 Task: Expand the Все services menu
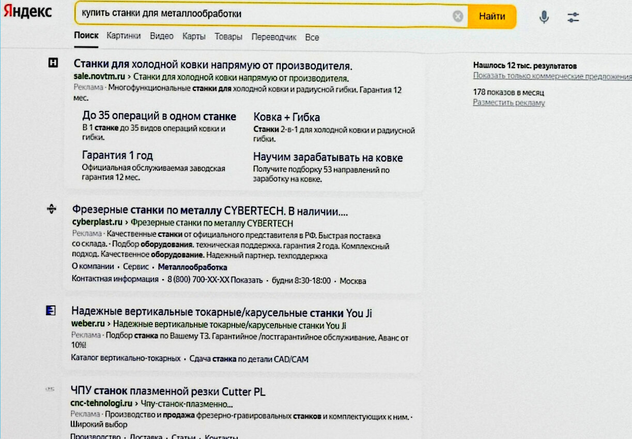[312, 36]
